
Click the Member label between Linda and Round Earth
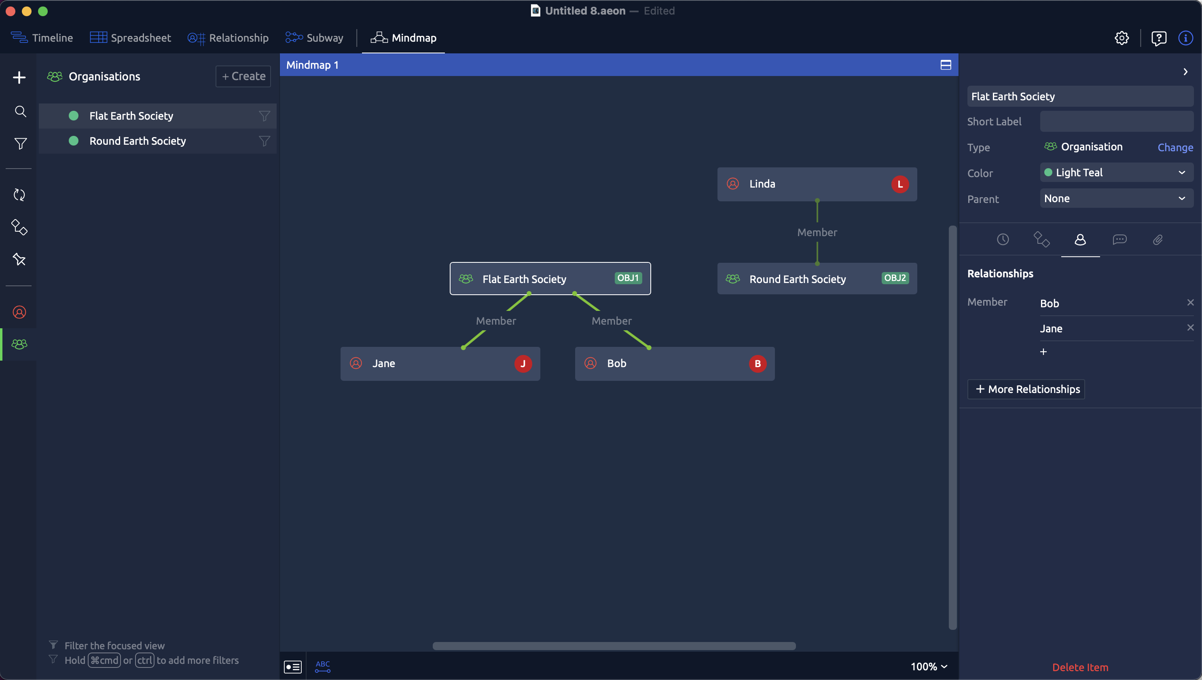click(x=817, y=232)
